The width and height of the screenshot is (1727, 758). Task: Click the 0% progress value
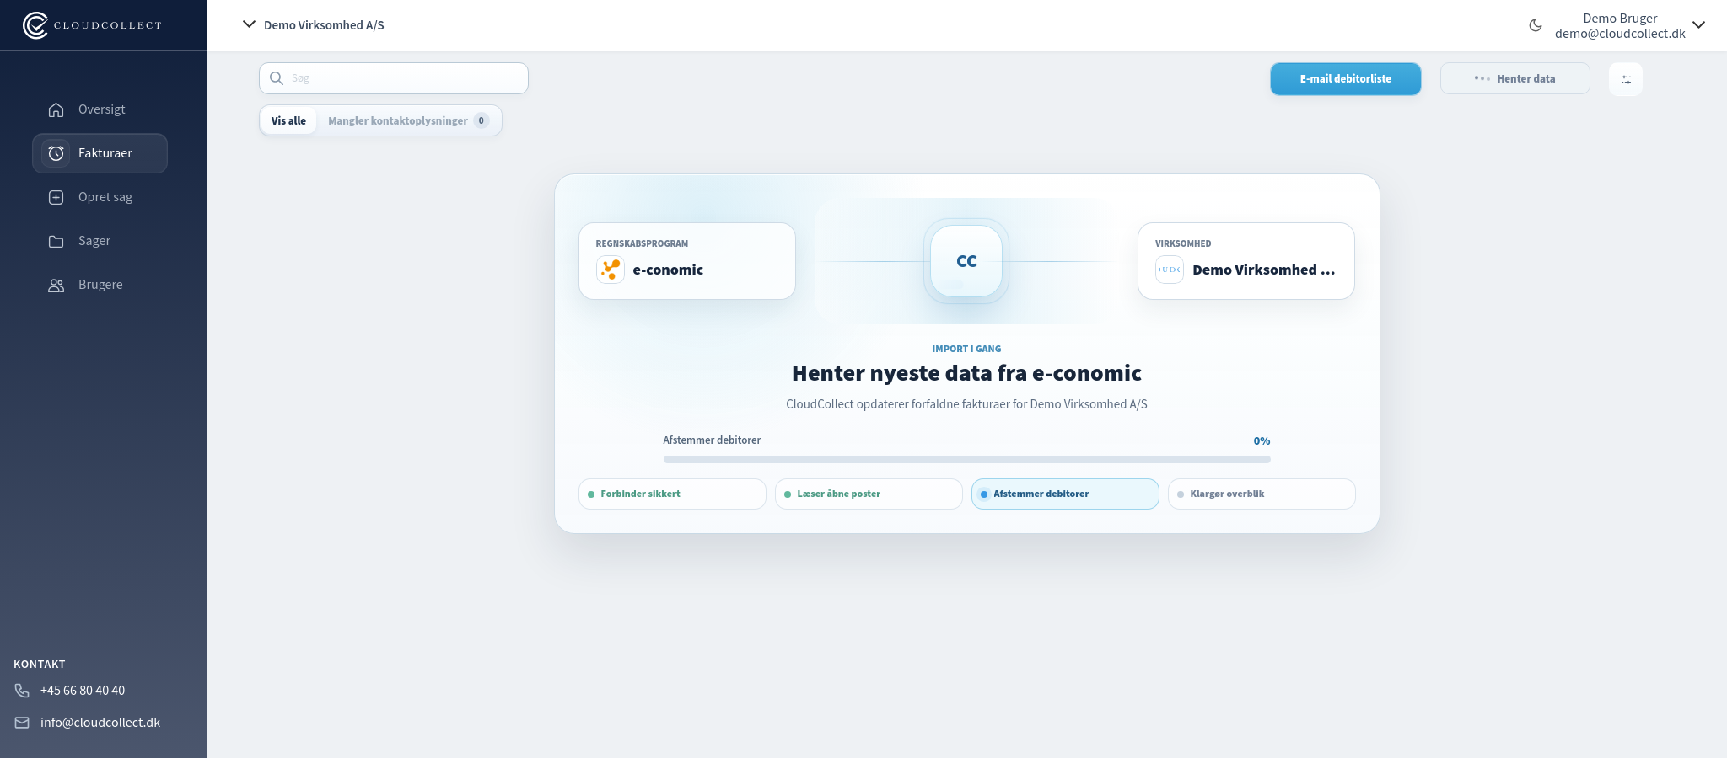point(1262,441)
